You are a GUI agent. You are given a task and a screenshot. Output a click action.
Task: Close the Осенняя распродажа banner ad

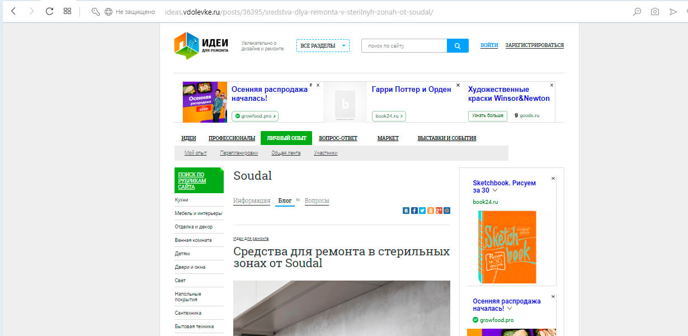pos(318,85)
